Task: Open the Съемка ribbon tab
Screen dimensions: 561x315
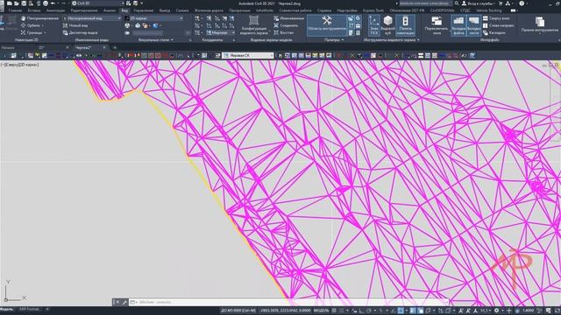Action: [182, 10]
